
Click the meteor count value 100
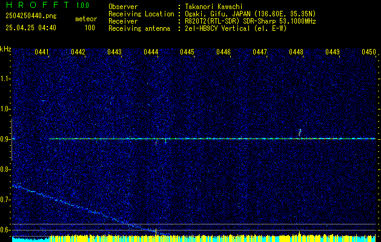90,28
